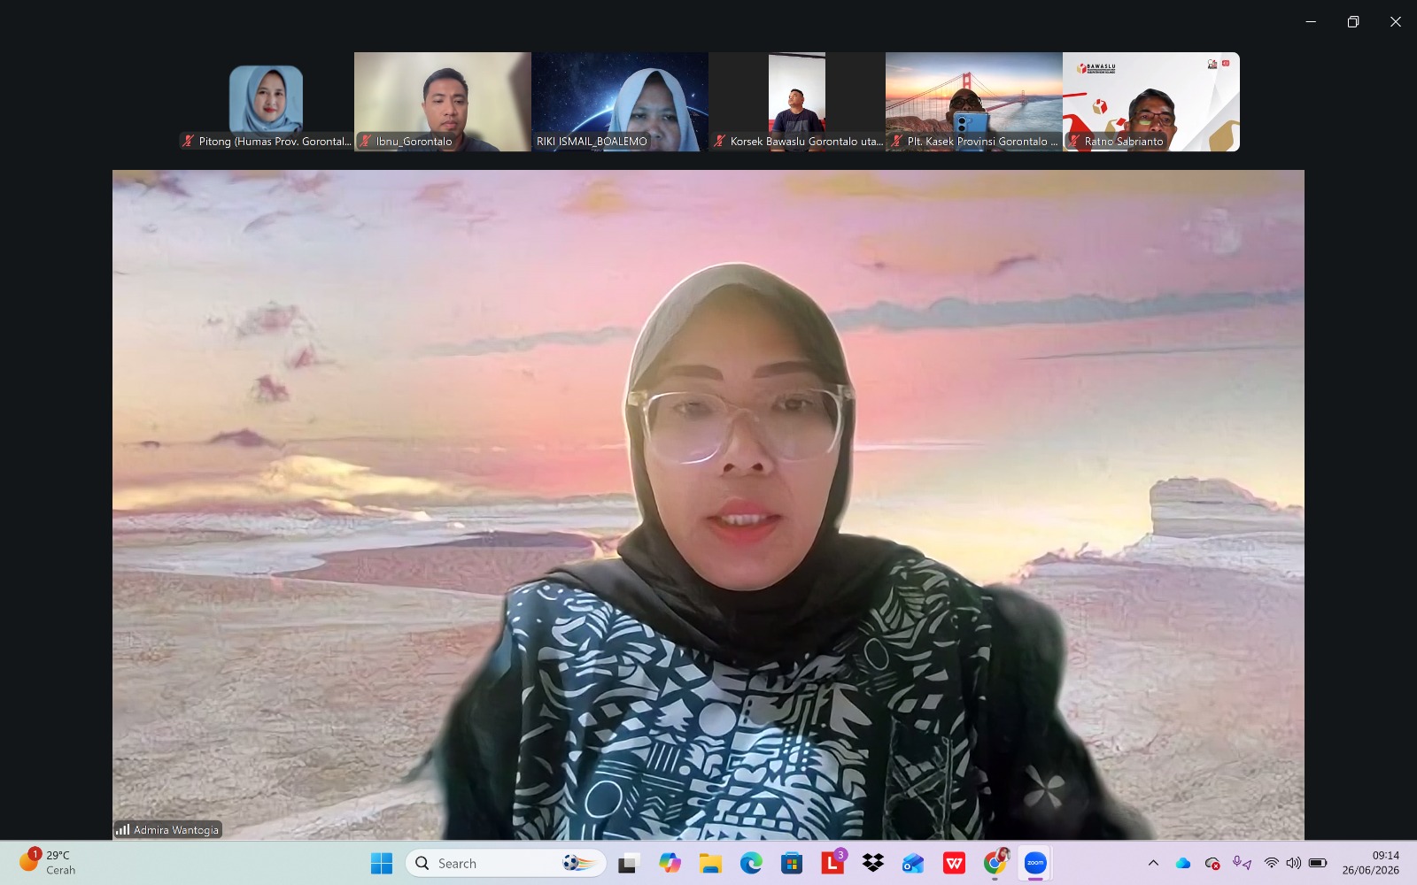Open Task View in taskbar
The image size is (1417, 885).
tap(629, 863)
